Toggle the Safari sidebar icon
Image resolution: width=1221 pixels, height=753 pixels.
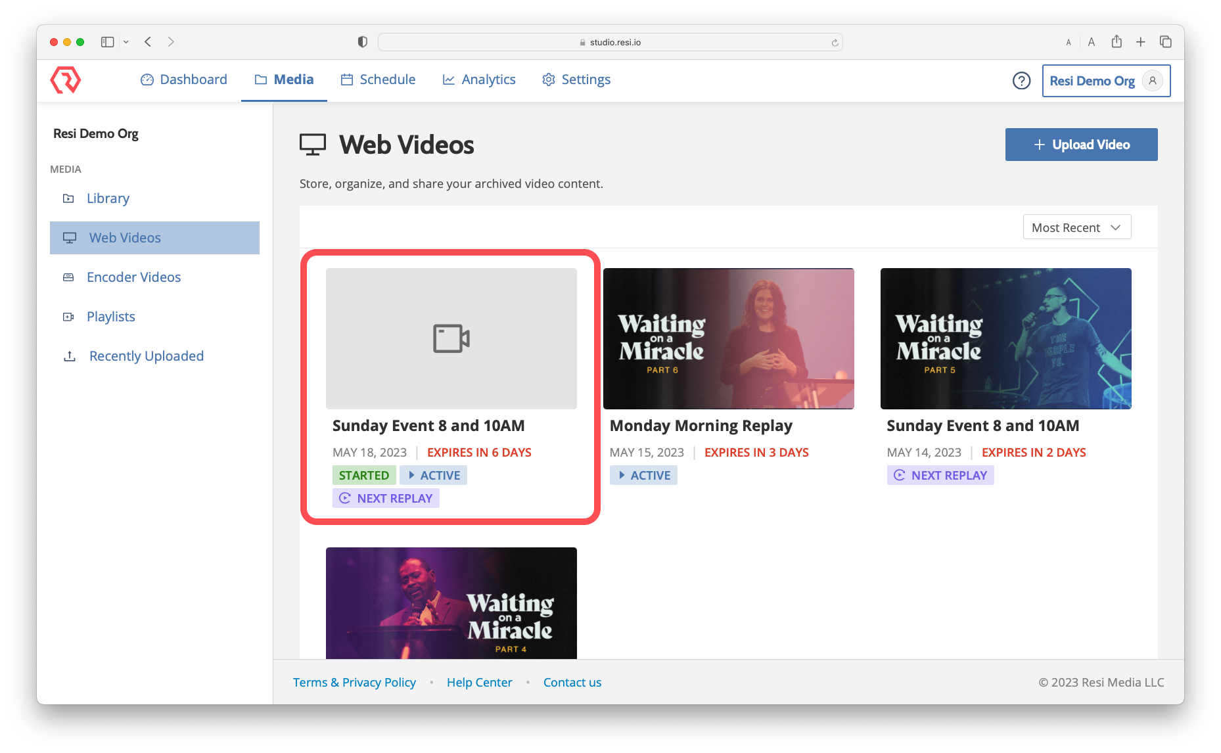pyautogui.click(x=107, y=42)
